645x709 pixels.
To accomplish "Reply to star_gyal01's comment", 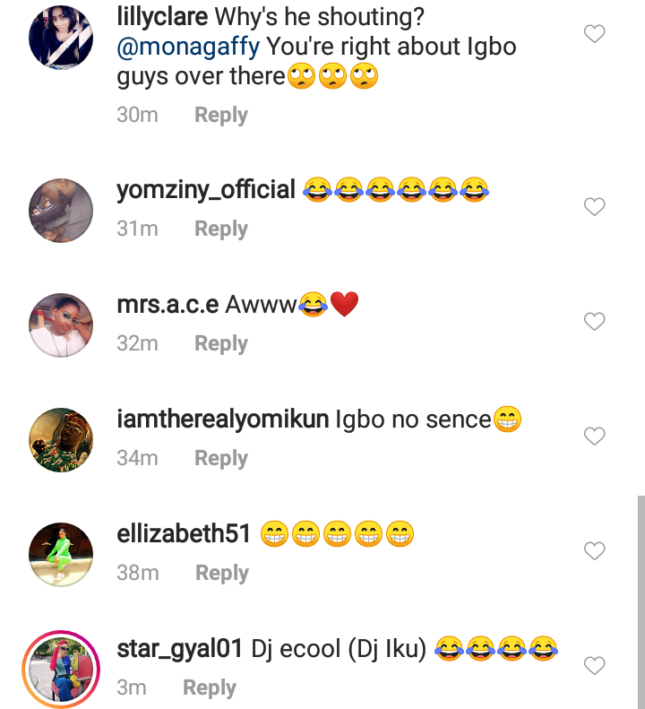I will pos(210,688).
